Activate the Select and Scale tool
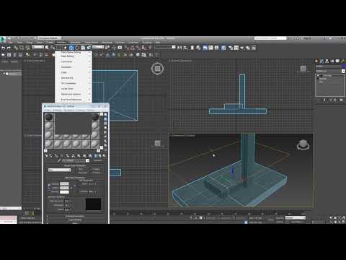Screen dimensions: 346x260 click(83, 48)
